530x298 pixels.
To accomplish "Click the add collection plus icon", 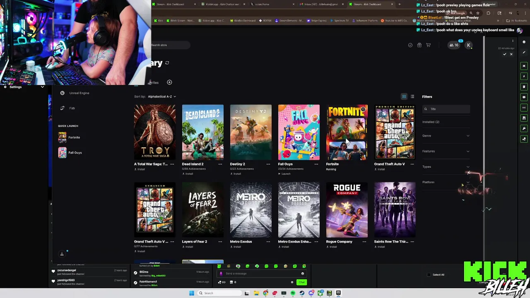I will click(x=169, y=82).
